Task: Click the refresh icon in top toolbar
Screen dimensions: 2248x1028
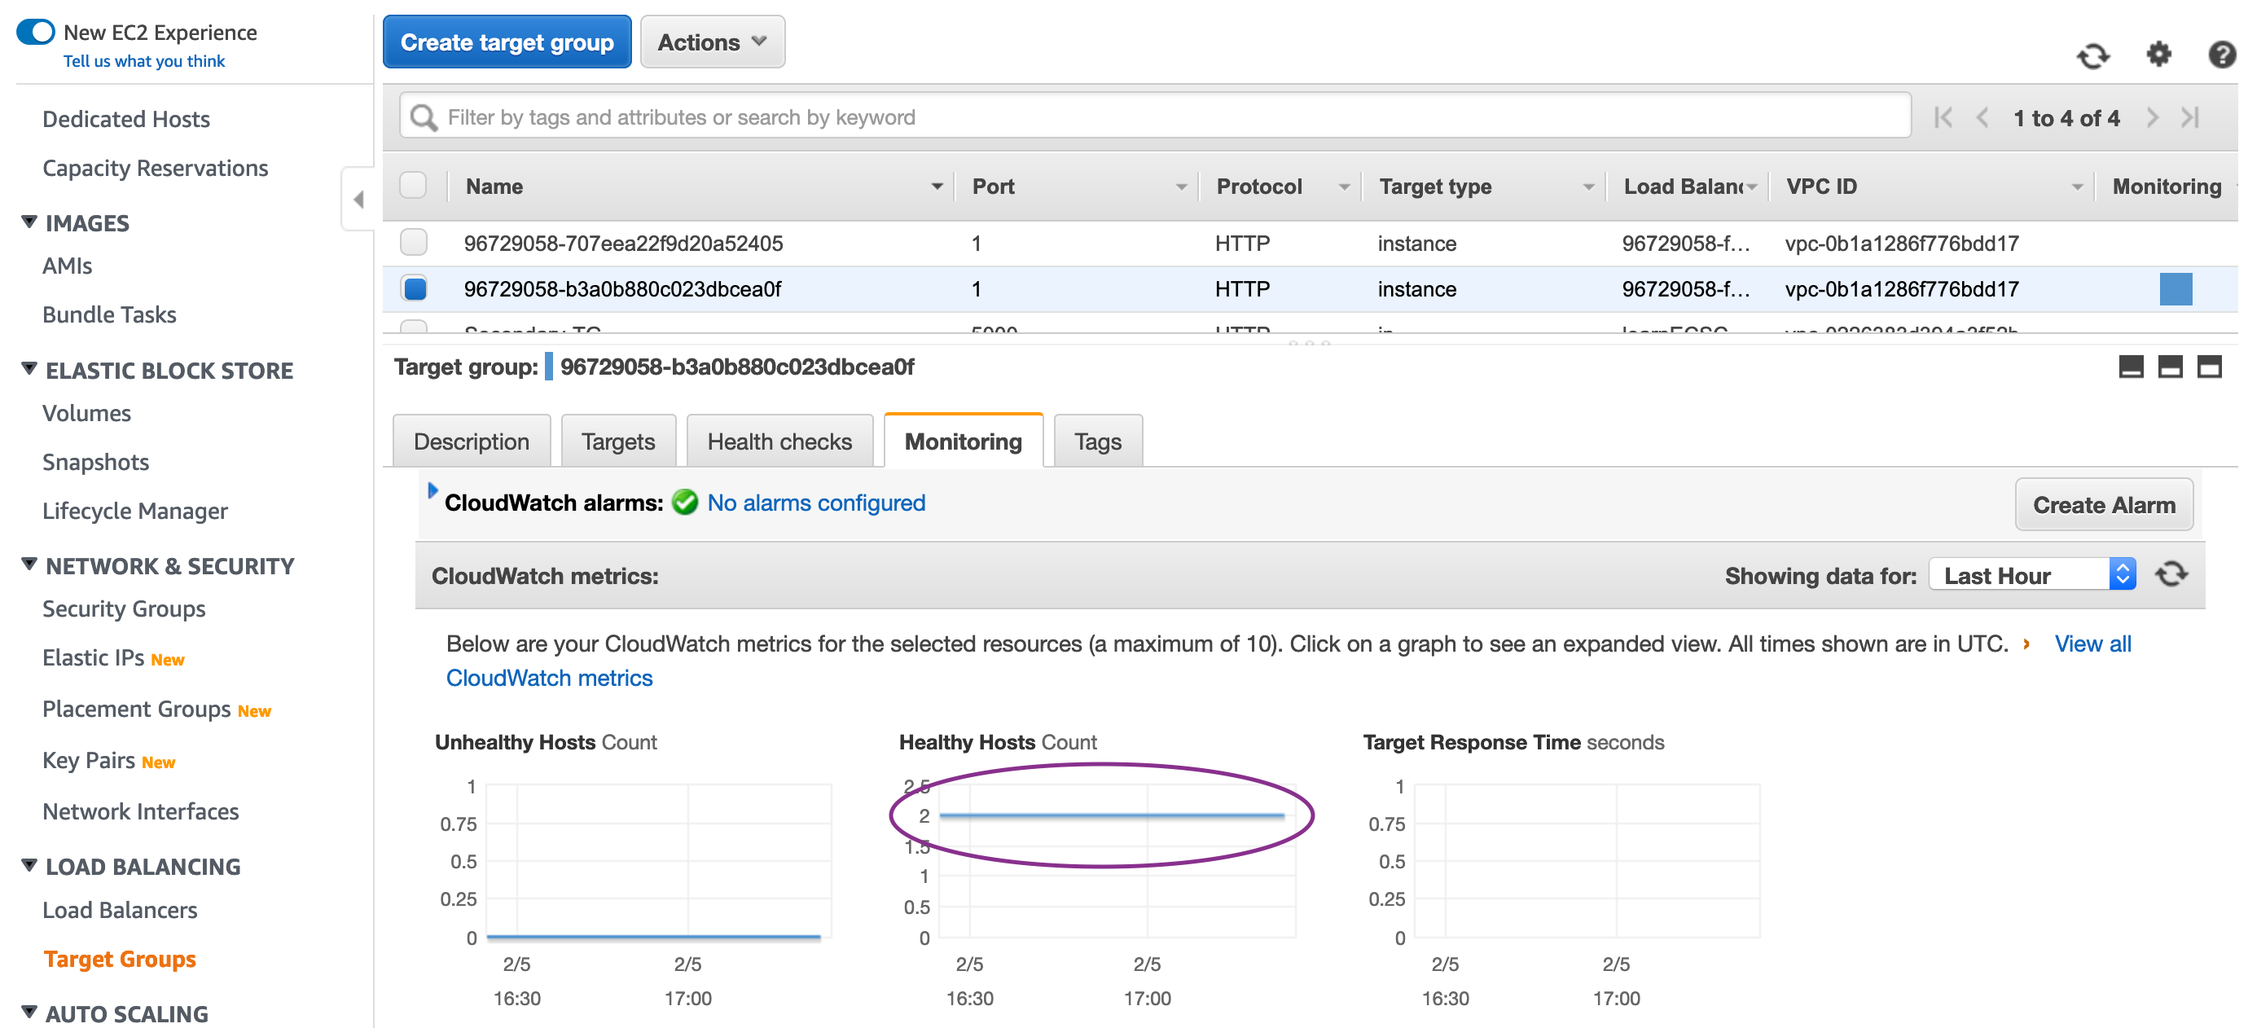Action: click(x=2092, y=56)
